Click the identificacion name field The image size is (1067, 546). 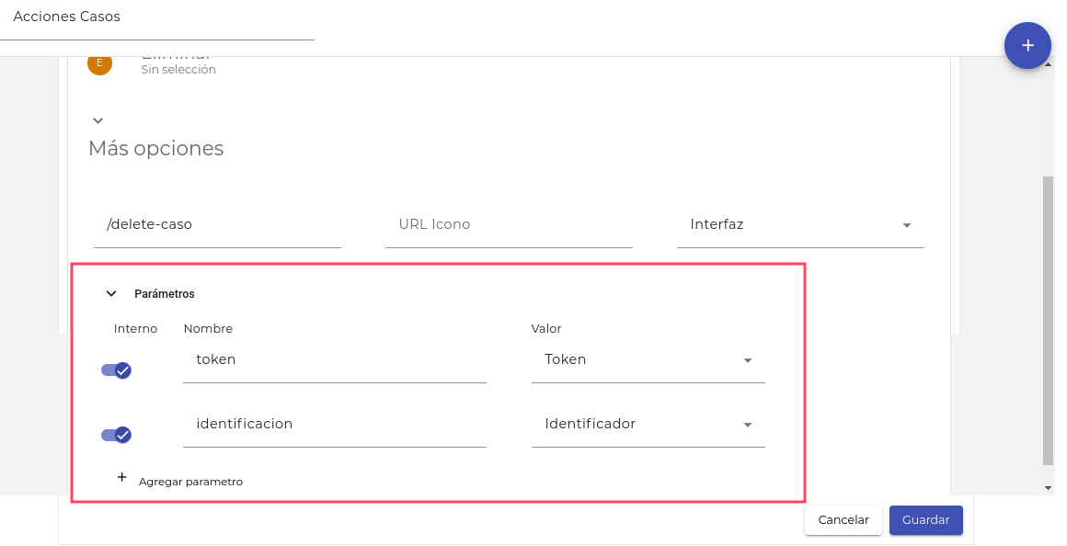tap(334, 425)
